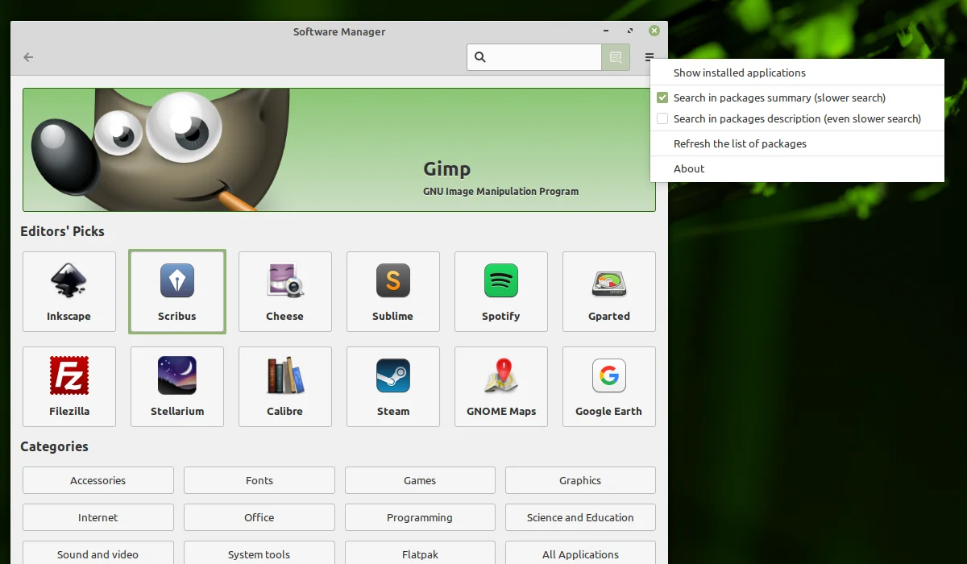Open the Sublime app tile
The image size is (967, 564).
(393, 292)
